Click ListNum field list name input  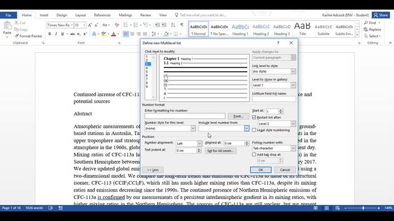(273, 99)
